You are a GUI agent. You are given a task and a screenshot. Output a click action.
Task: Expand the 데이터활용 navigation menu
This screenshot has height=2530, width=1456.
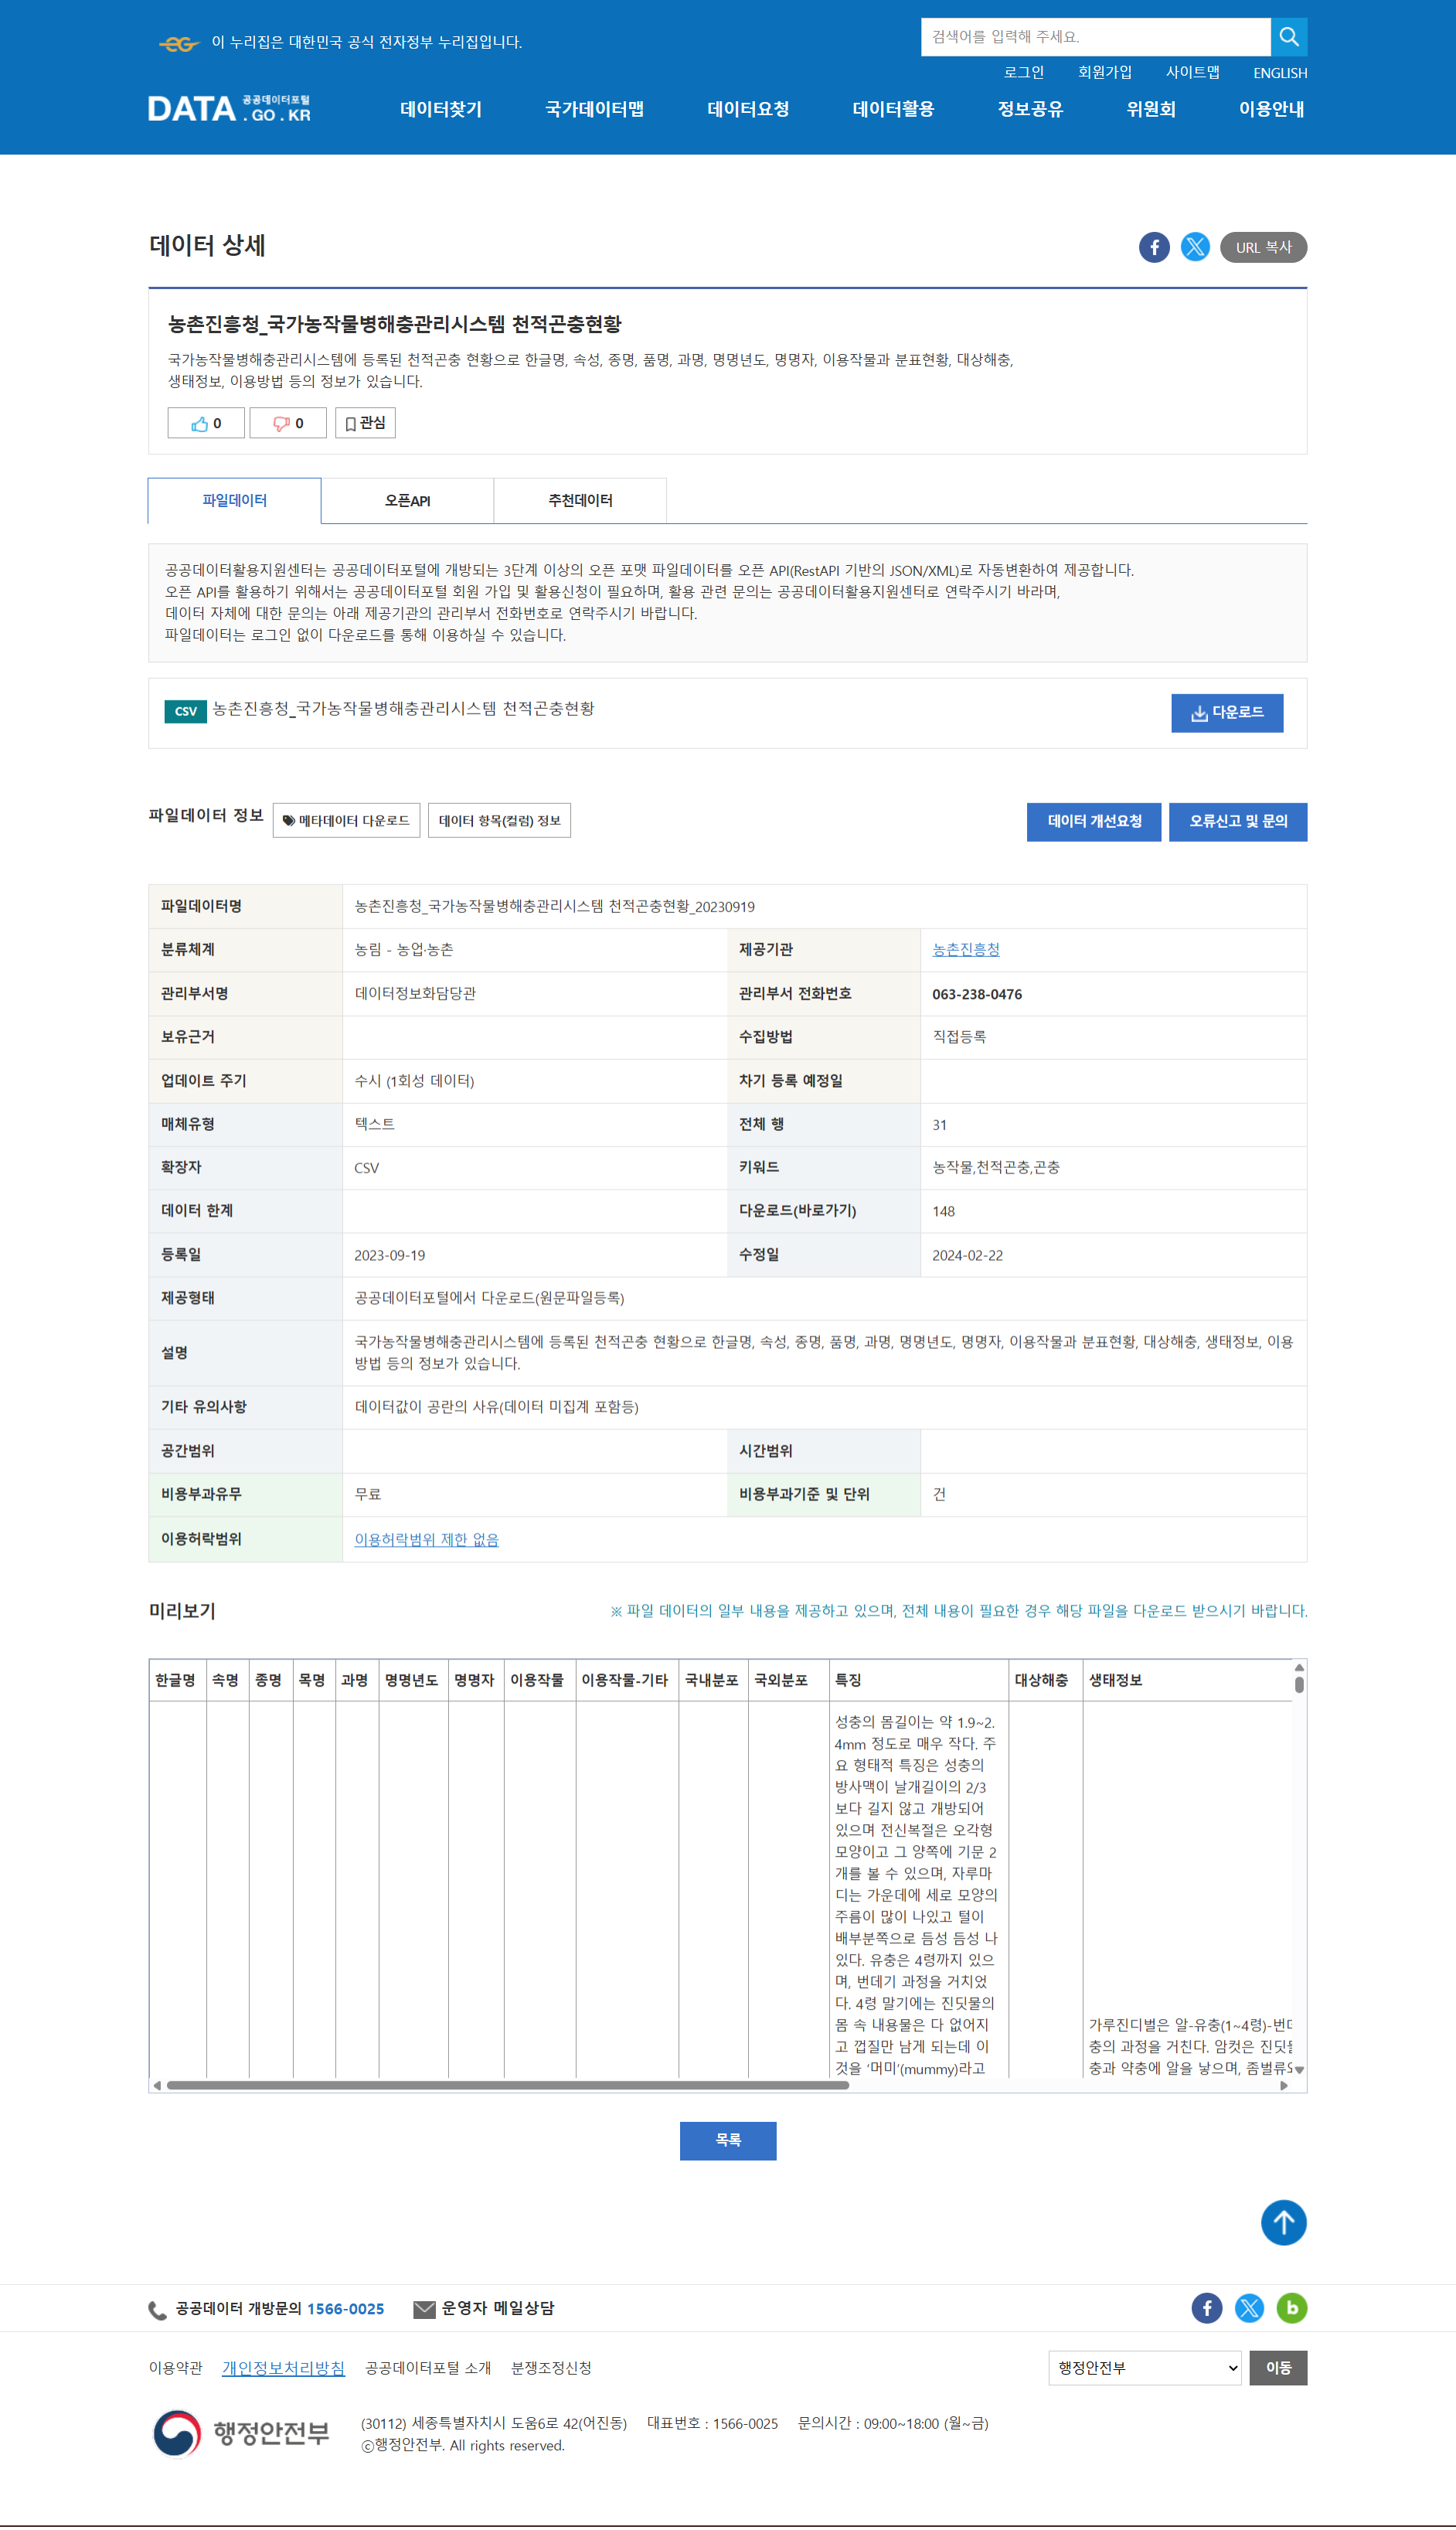tap(892, 109)
